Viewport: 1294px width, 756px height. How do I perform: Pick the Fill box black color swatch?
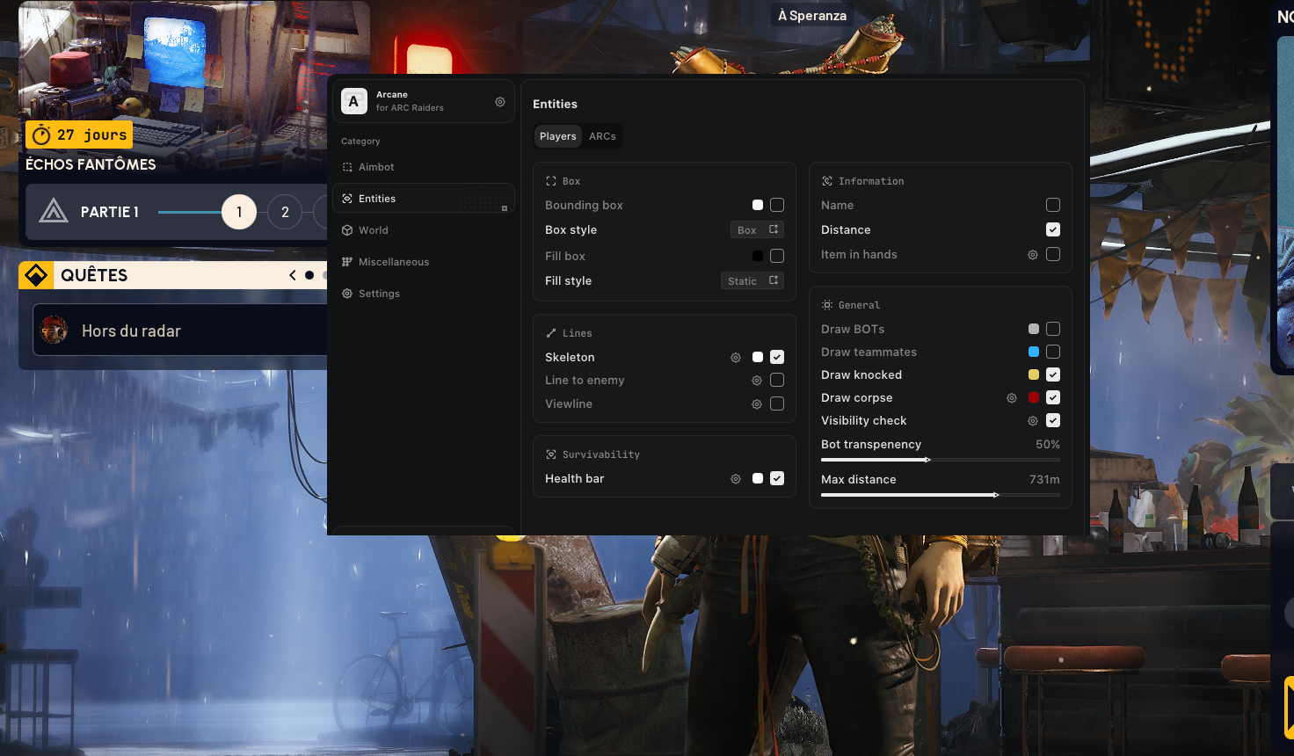[x=758, y=256]
